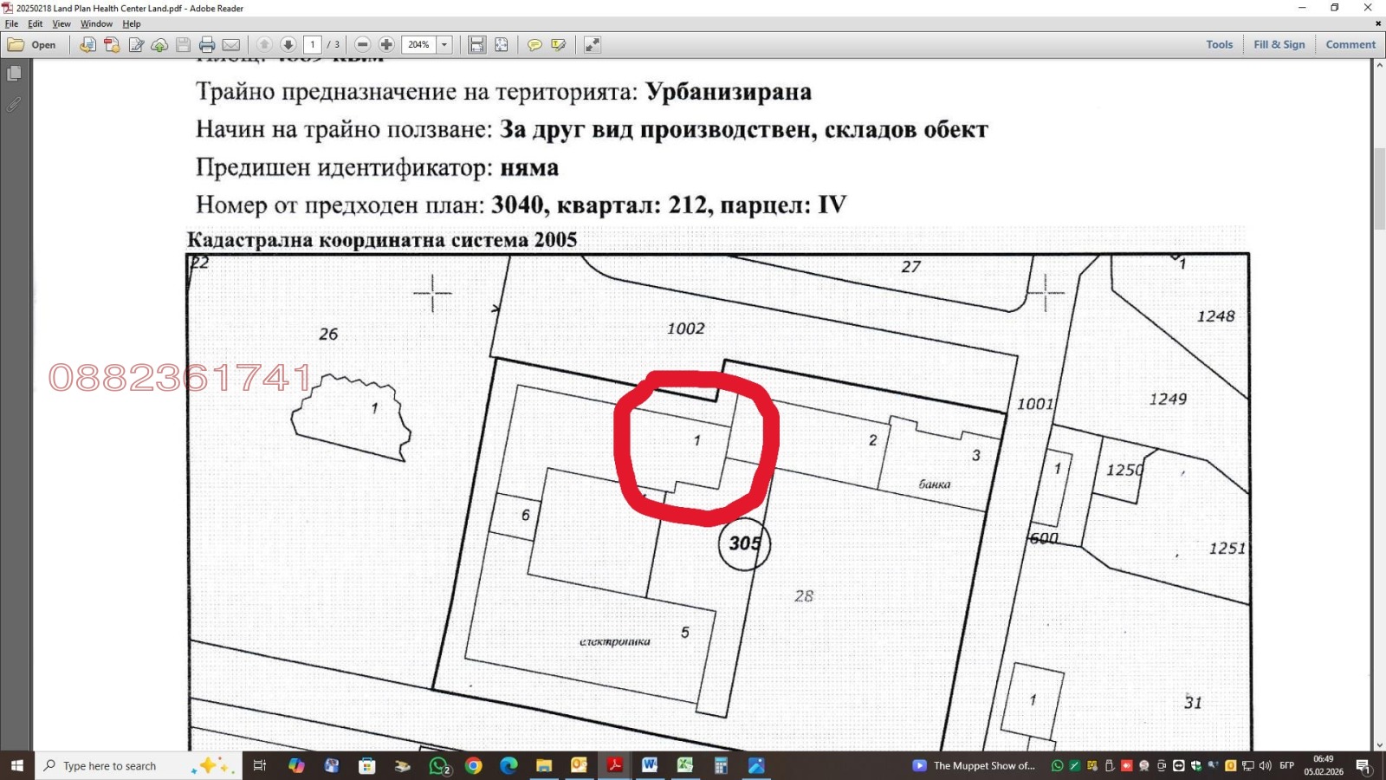This screenshot has height=780, width=1386.
Task: Open the Edit menu
Action: 35,24
